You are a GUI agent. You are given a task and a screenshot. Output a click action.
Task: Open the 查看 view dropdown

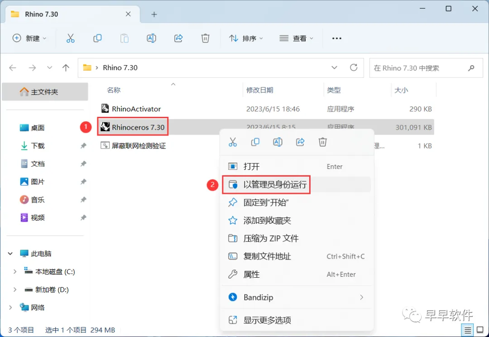click(x=296, y=39)
